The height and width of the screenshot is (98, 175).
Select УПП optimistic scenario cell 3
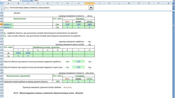(x=90, y=82)
